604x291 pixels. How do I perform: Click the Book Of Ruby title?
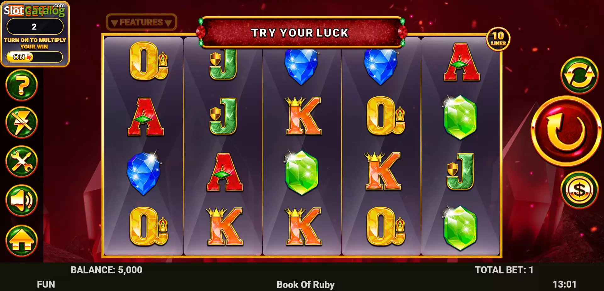click(305, 285)
